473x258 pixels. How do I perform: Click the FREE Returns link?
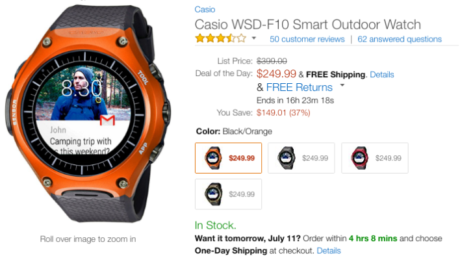pos(300,88)
